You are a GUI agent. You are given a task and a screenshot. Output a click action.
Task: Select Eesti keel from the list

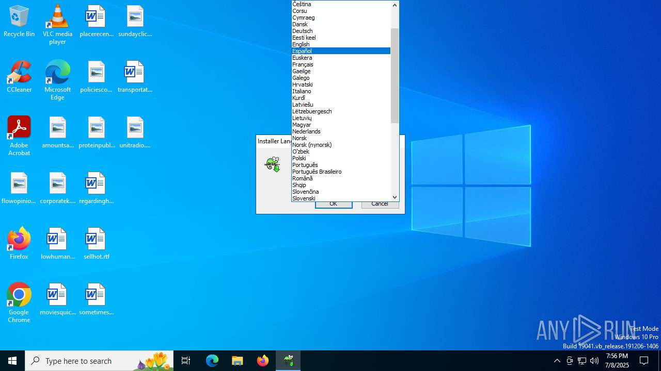(341, 38)
